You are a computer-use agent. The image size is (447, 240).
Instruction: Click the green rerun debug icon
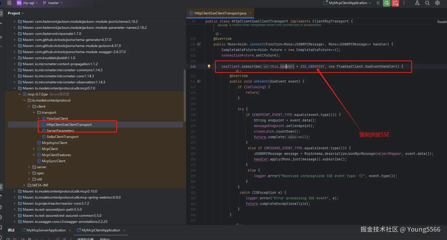coord(386,3)
